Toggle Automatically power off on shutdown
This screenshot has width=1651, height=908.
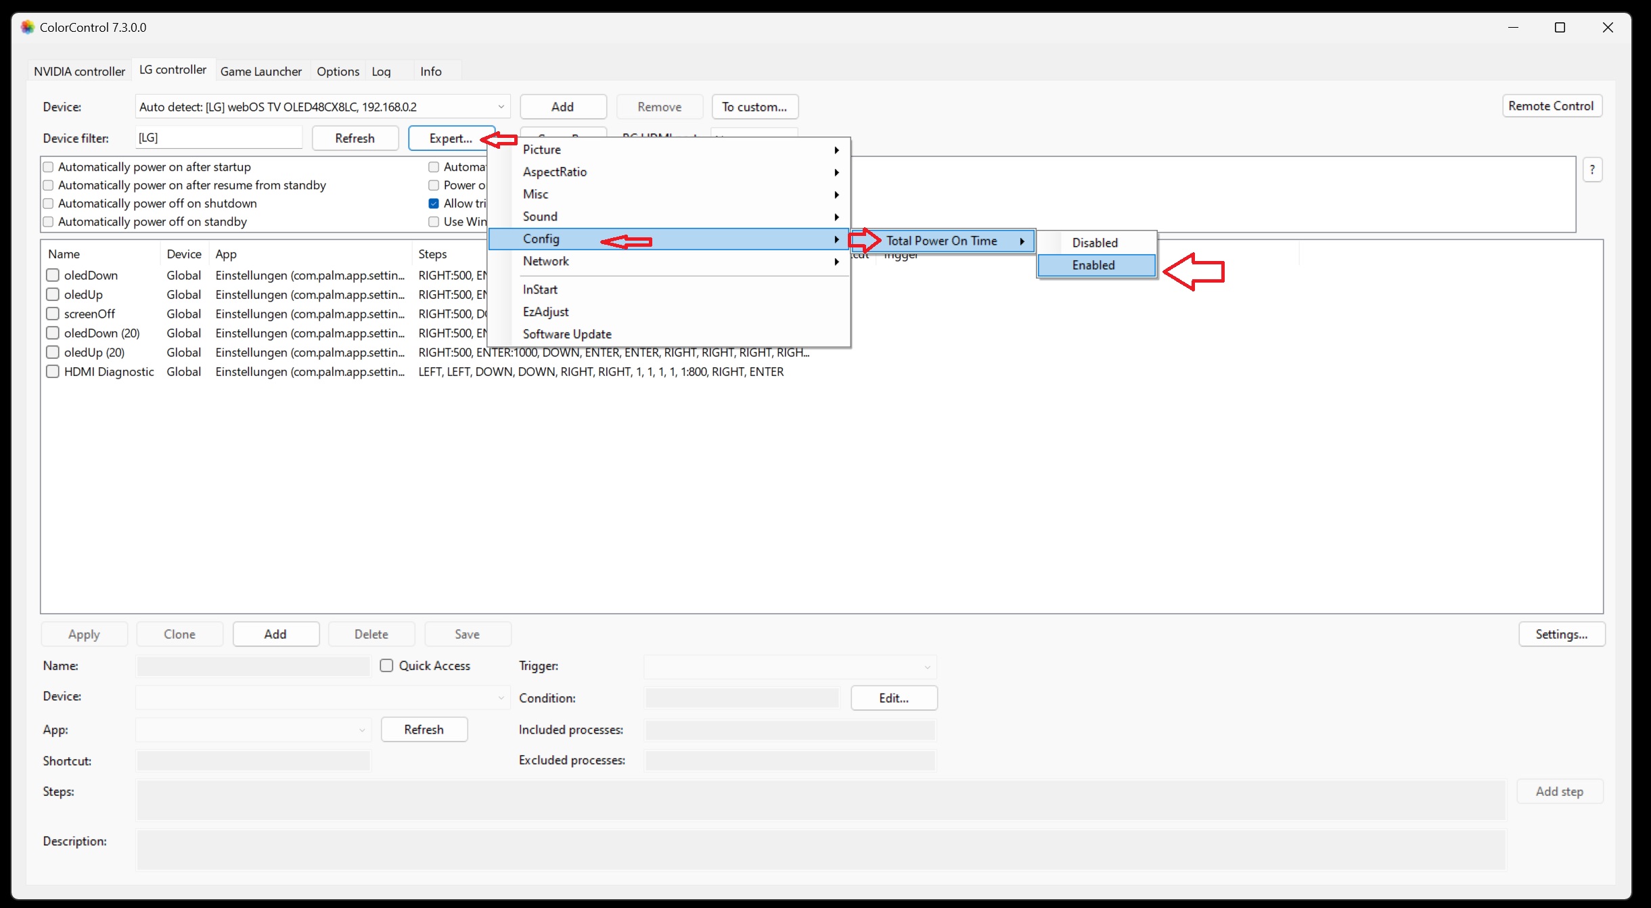coord(49,204)
